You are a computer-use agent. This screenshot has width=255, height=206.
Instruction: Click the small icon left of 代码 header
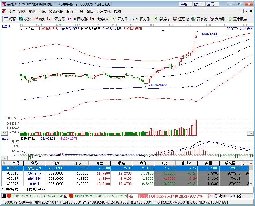4,163
